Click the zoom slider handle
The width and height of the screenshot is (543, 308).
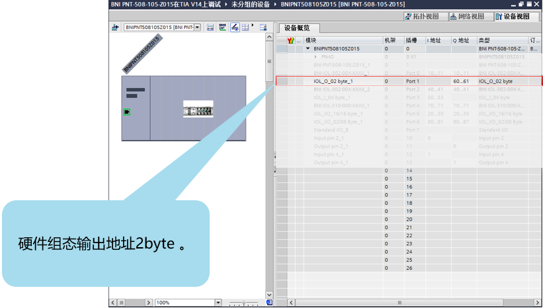(244, 303)
